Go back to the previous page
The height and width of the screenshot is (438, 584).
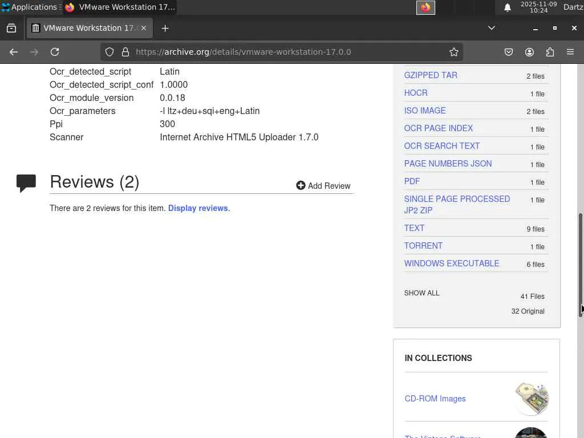[x=14, y=52]
